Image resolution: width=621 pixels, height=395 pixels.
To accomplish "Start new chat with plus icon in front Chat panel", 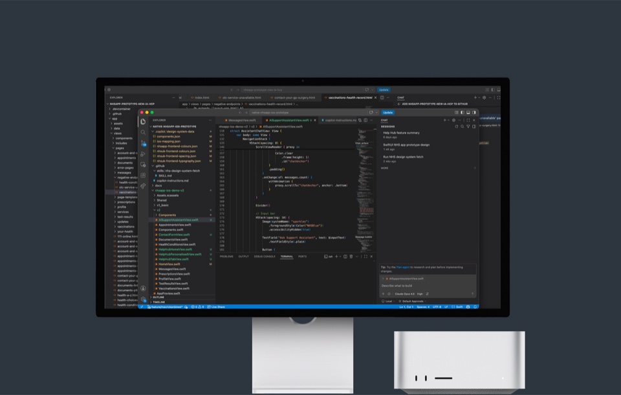I will (444, 120).
